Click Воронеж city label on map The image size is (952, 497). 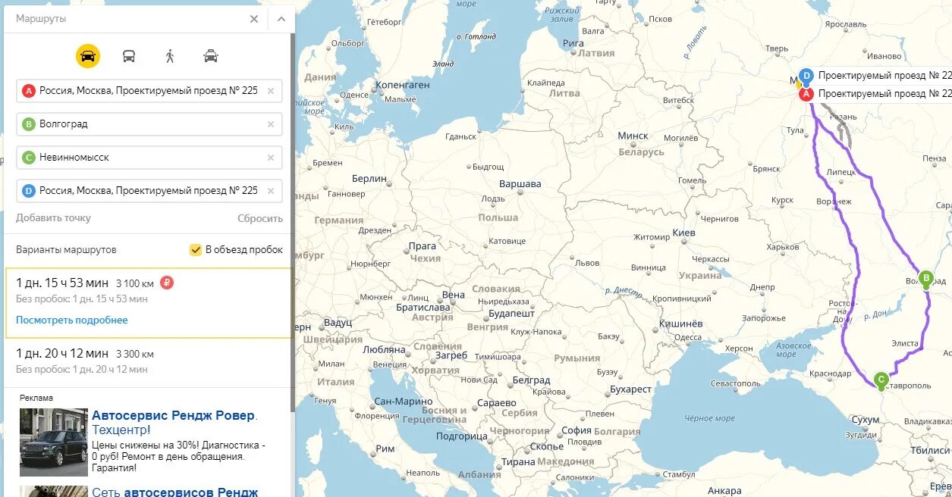click(834, 202)
